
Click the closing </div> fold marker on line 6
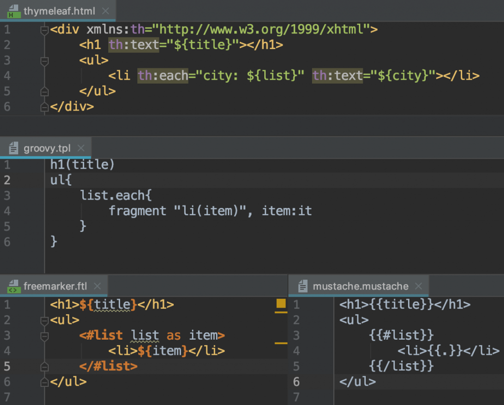pos(44,107)
